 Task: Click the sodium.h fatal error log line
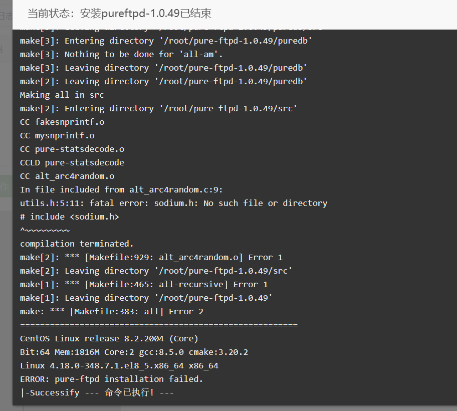(x=174, y=203)
